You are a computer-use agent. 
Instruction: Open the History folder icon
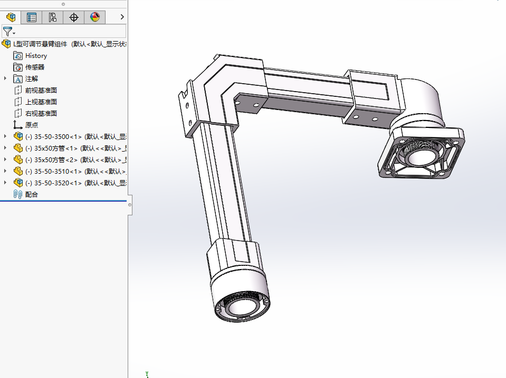(18, 56)
